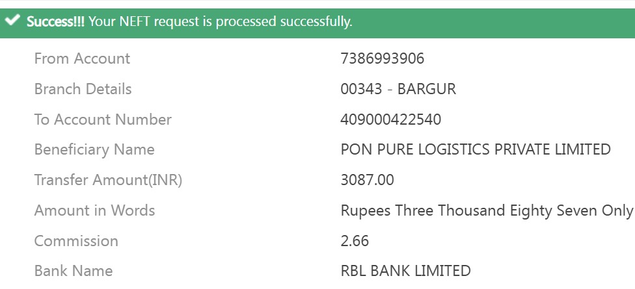Click the "Transfer Amount(INR)" label

pyautogui.click(x=108, y=180)
